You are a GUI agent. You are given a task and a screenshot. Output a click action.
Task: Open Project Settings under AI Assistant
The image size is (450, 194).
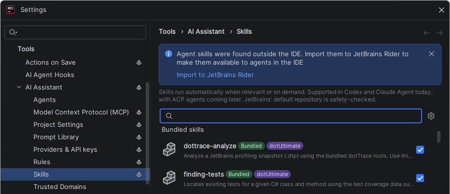tap(58, 125)
